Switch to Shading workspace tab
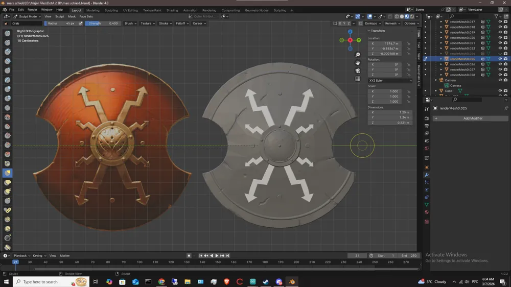Image resolution: width=511 pixels, height=287 pixels. click(172, 10)
